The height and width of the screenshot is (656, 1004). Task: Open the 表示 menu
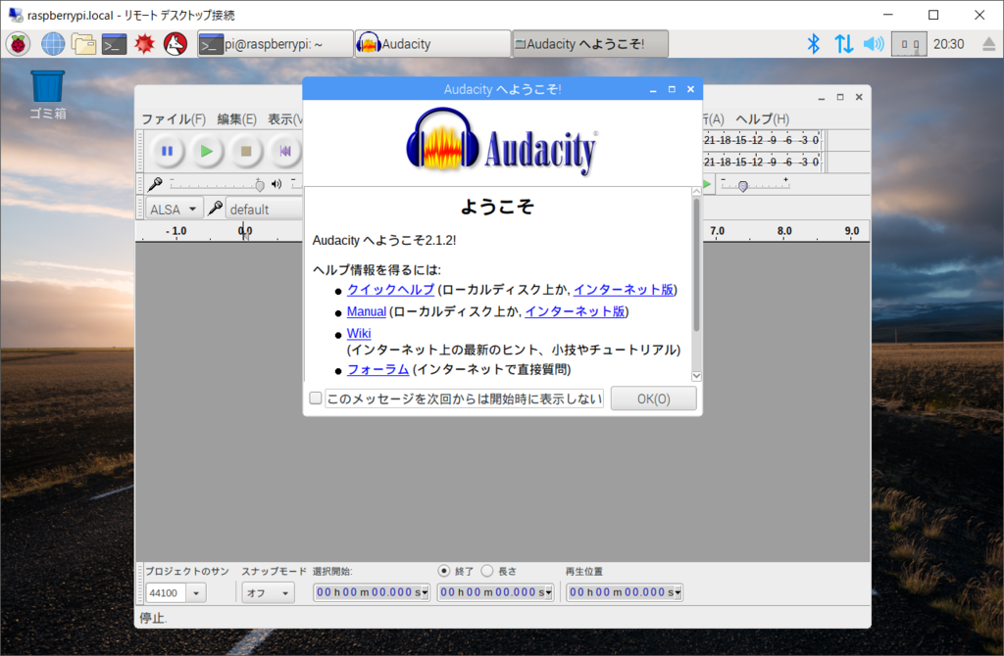point(284,118)
